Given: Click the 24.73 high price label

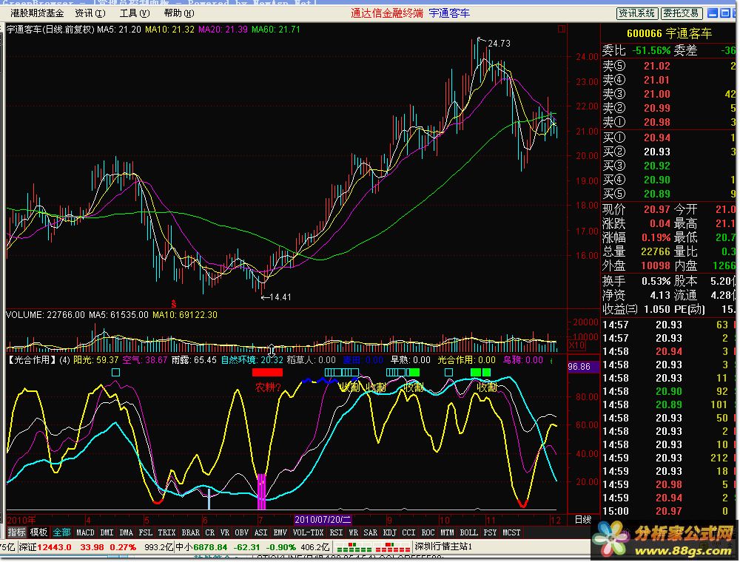Looking at the screenshot, I should point(499,44).
